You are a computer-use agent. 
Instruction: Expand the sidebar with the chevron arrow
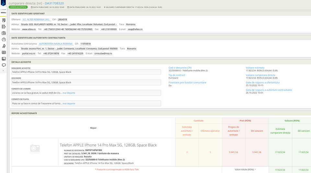pos(3,71)
